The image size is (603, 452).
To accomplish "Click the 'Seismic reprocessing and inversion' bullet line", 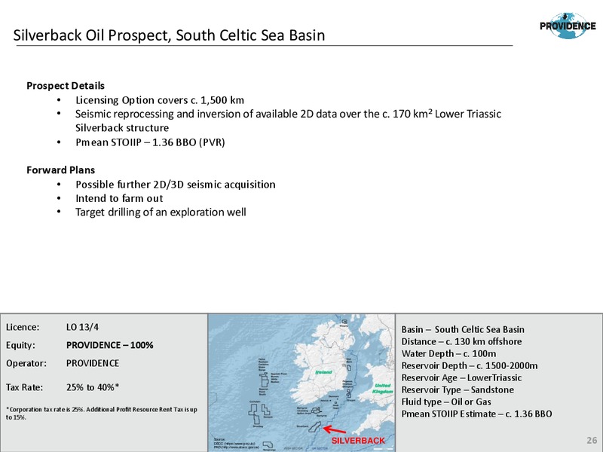I will [x=288, y=114].
